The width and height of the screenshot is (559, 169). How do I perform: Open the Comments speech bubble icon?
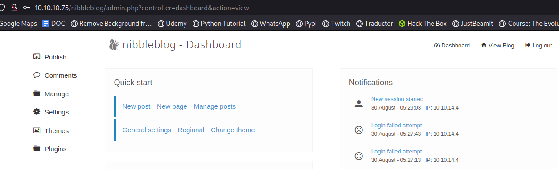[x=37, y=75]
